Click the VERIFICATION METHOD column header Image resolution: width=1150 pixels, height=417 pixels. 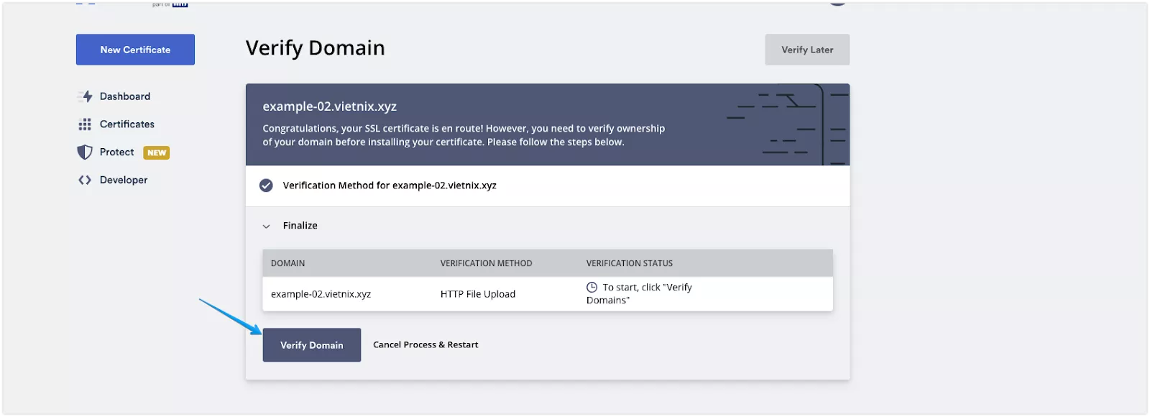[486, 263]
